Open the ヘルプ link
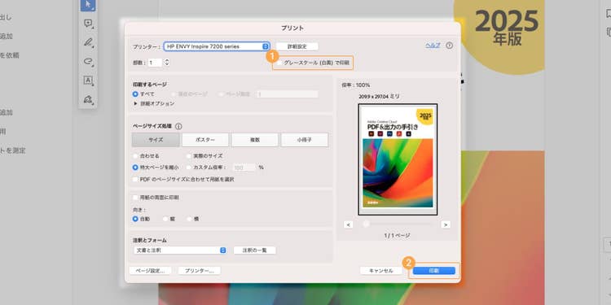The image size is (611, 305). [433, 46]
